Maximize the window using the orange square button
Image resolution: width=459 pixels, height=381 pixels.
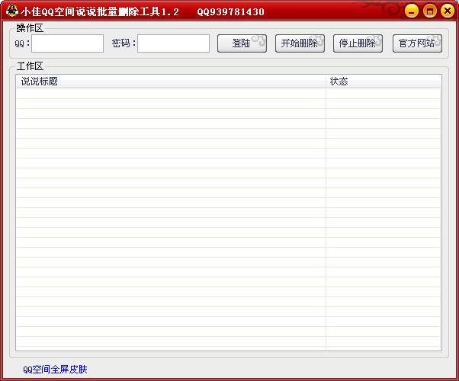430,11
